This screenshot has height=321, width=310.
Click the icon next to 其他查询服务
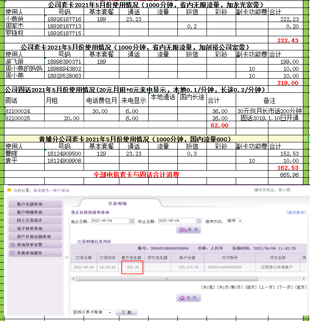click(x=13, y=253)
